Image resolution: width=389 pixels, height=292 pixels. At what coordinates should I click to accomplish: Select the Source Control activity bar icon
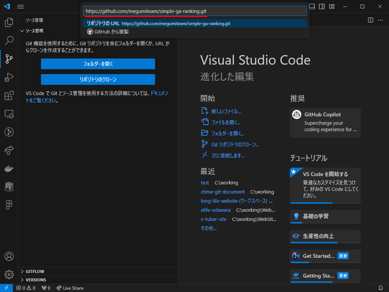coord(9,59)
